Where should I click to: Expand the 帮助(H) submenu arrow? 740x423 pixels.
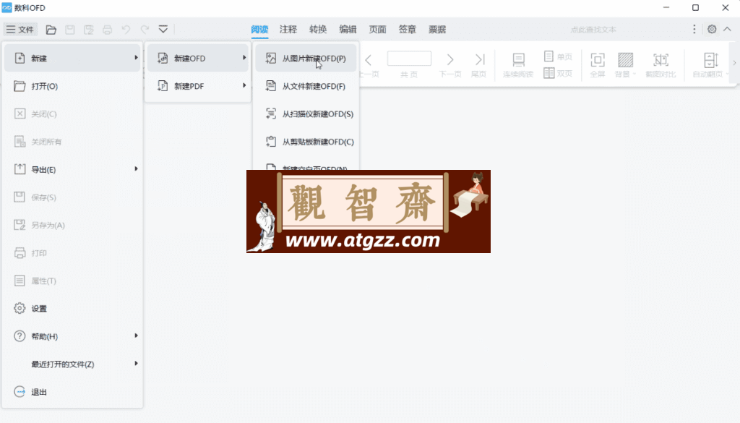click(136, 336)
